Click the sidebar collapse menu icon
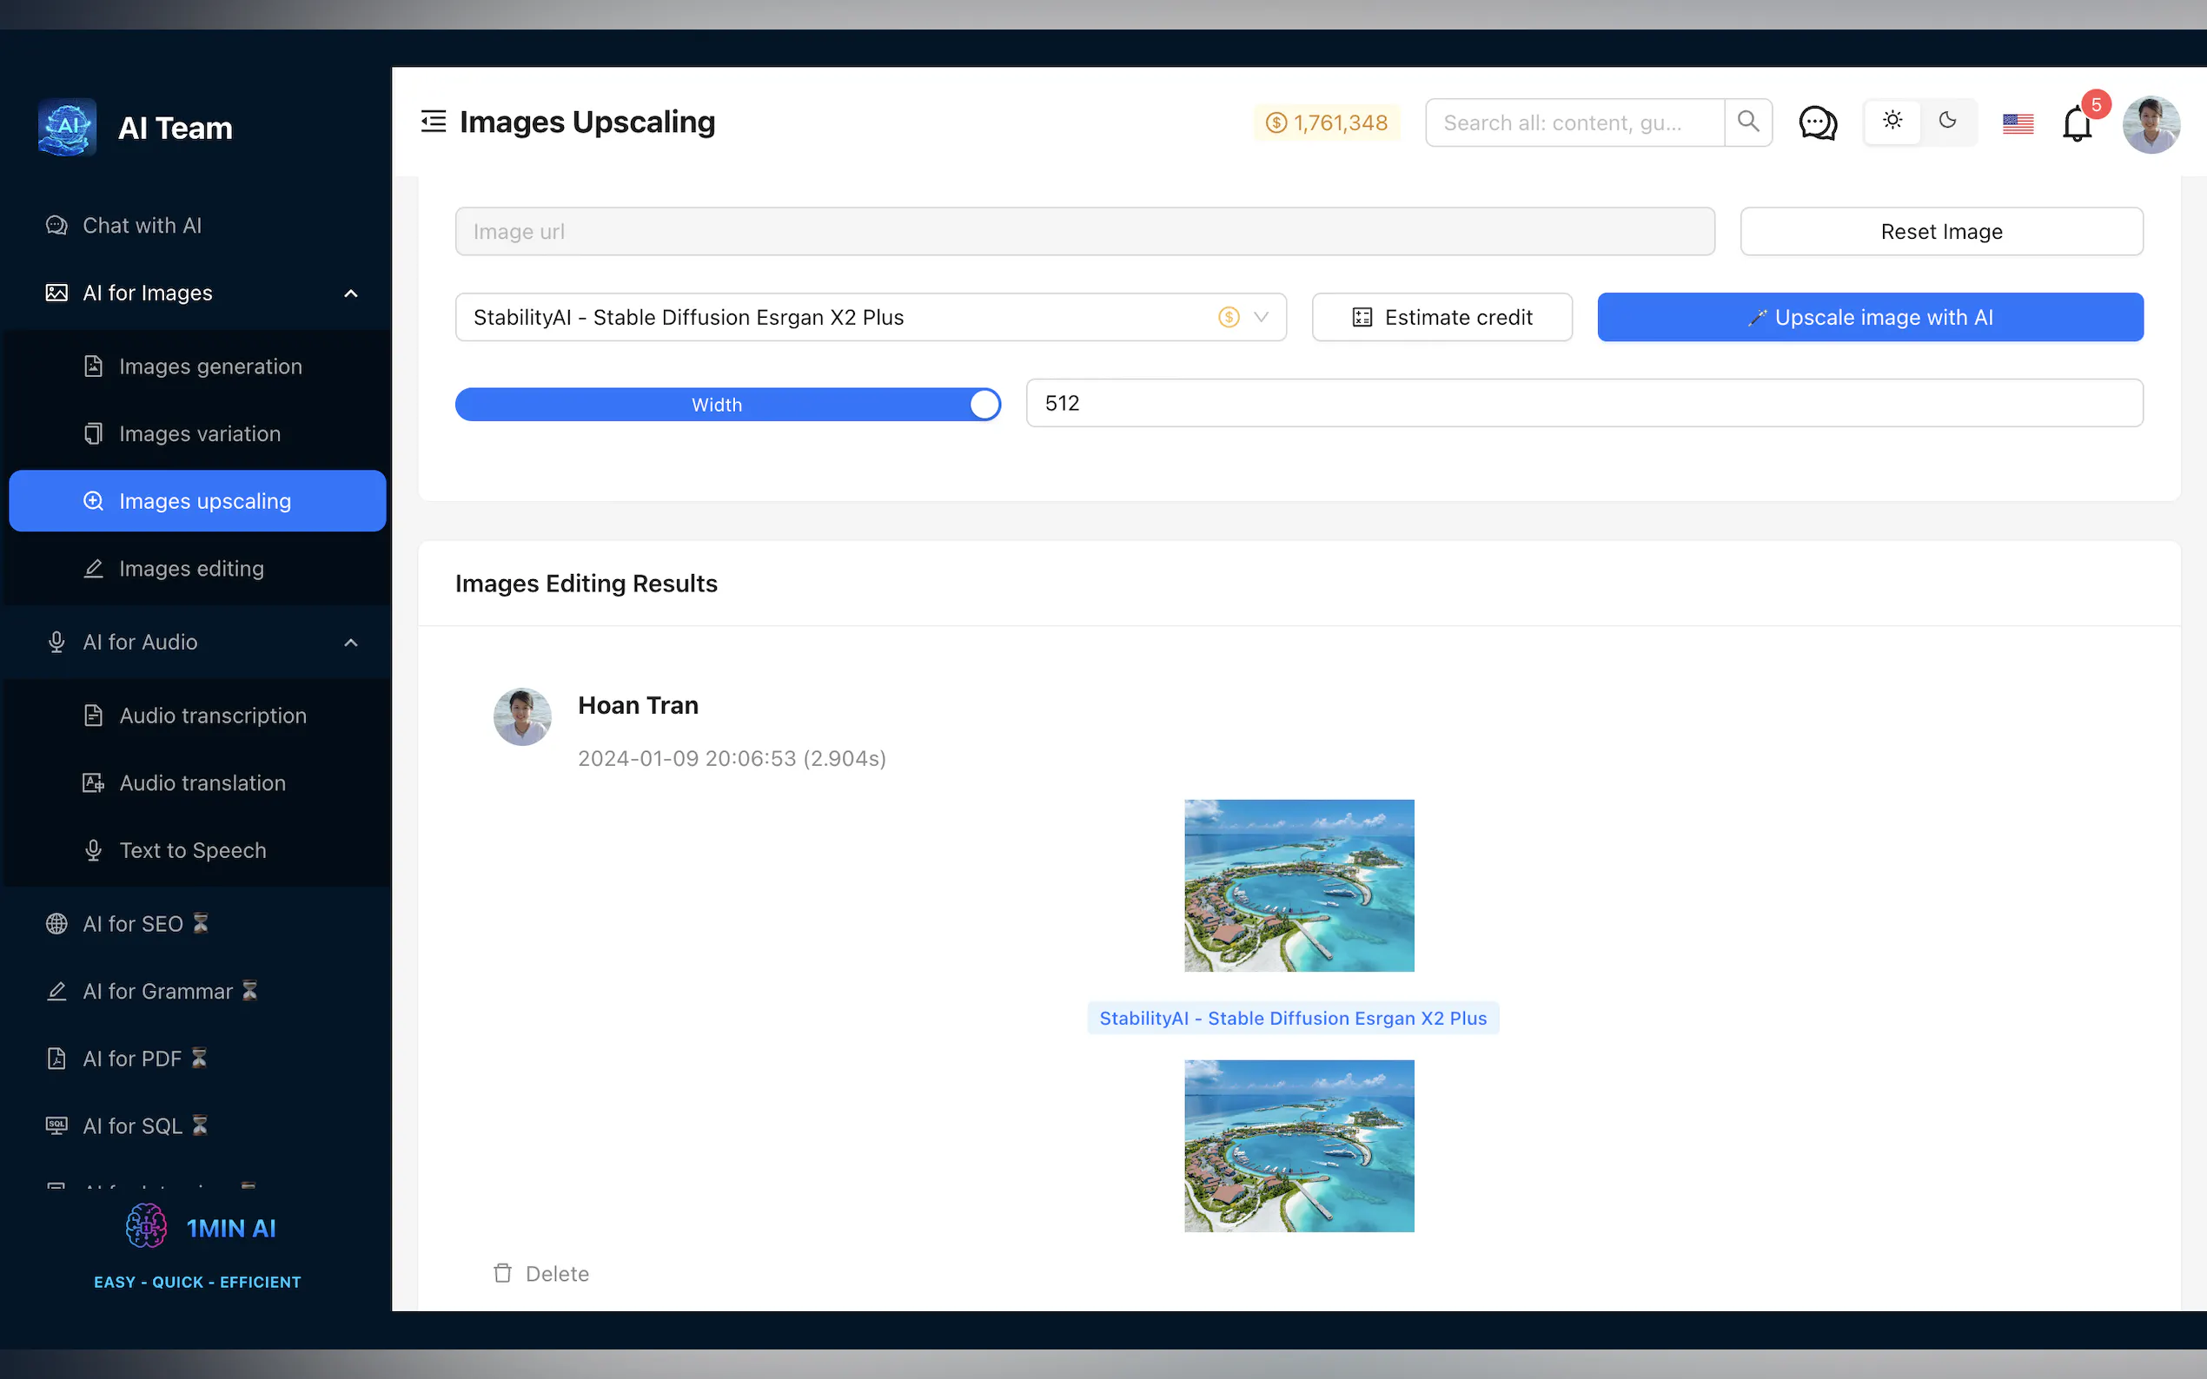The width and height of the screenshot is (2207, 1379). [434, 122]
